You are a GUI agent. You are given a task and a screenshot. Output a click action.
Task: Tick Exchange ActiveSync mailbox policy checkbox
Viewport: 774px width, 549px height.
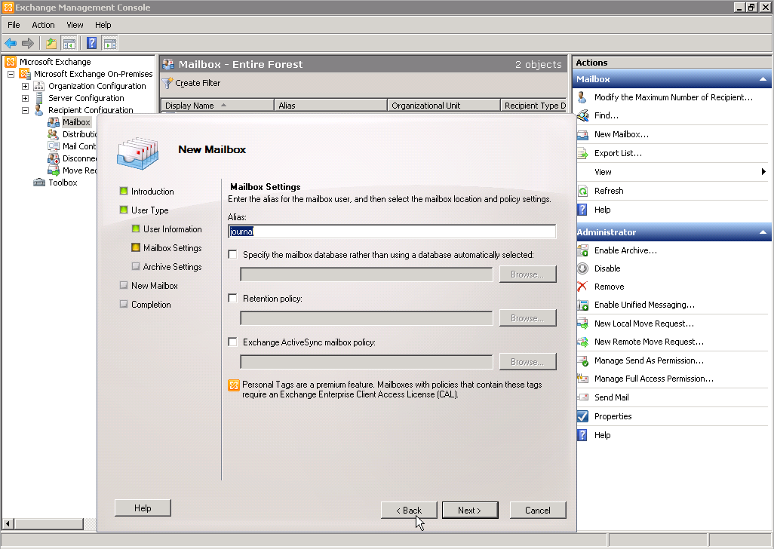[x=233, y=342]
